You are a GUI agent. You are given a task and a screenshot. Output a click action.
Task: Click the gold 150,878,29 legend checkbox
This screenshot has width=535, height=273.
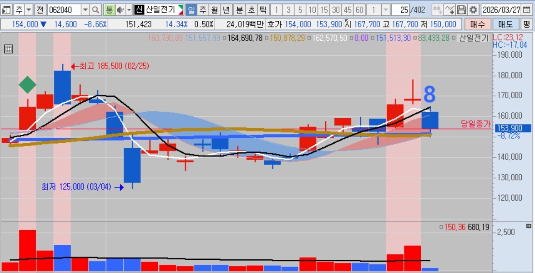pyautogui.click(x=267, y=39)
